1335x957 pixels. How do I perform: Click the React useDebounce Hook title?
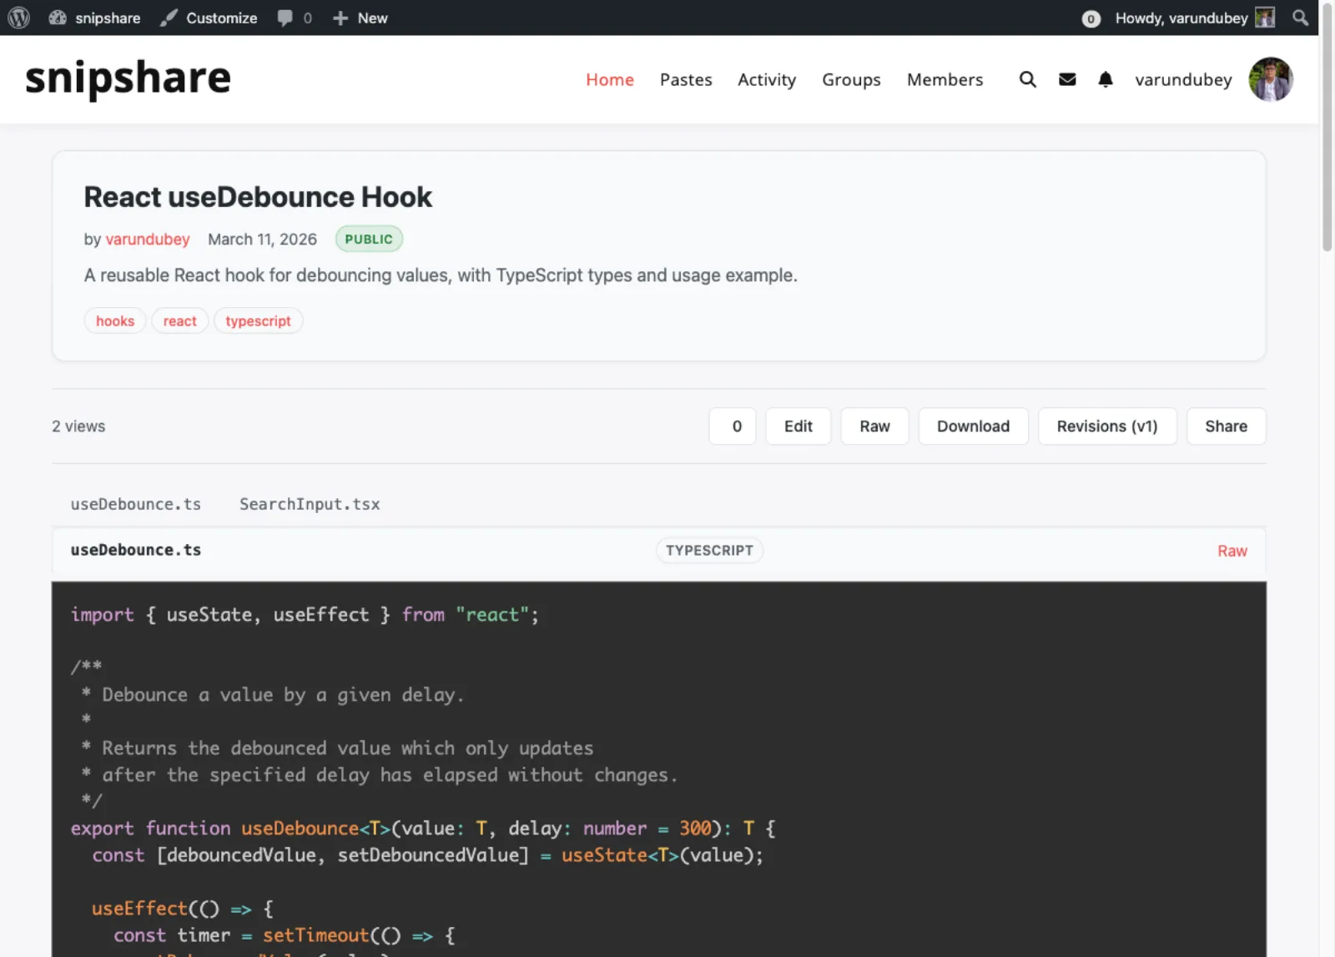coord(258,197)
